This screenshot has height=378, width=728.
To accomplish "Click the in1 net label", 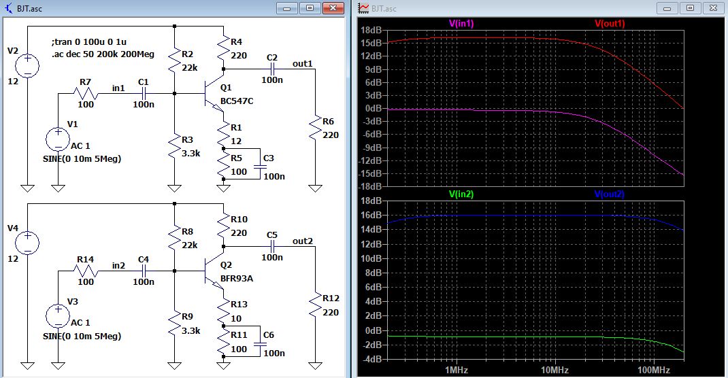I will [118, 88].
